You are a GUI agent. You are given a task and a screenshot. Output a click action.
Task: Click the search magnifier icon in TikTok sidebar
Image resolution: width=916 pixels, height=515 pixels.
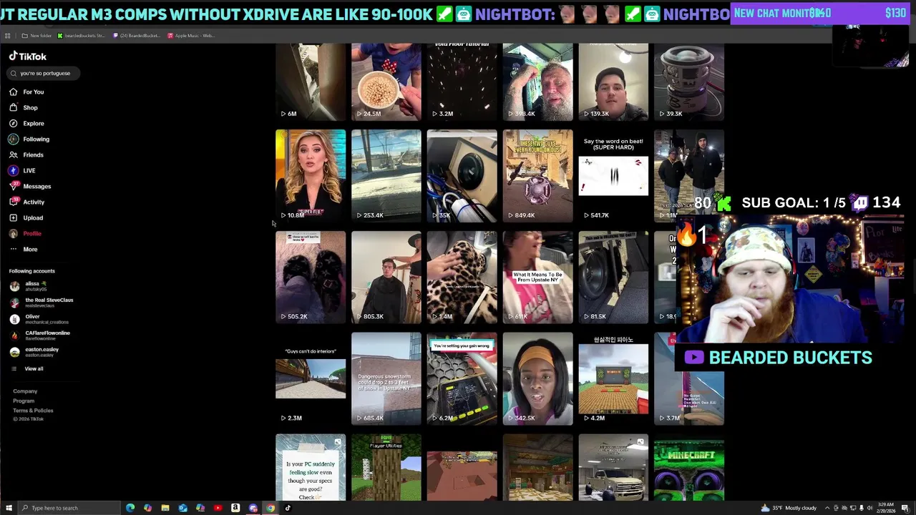click(13, 73)
